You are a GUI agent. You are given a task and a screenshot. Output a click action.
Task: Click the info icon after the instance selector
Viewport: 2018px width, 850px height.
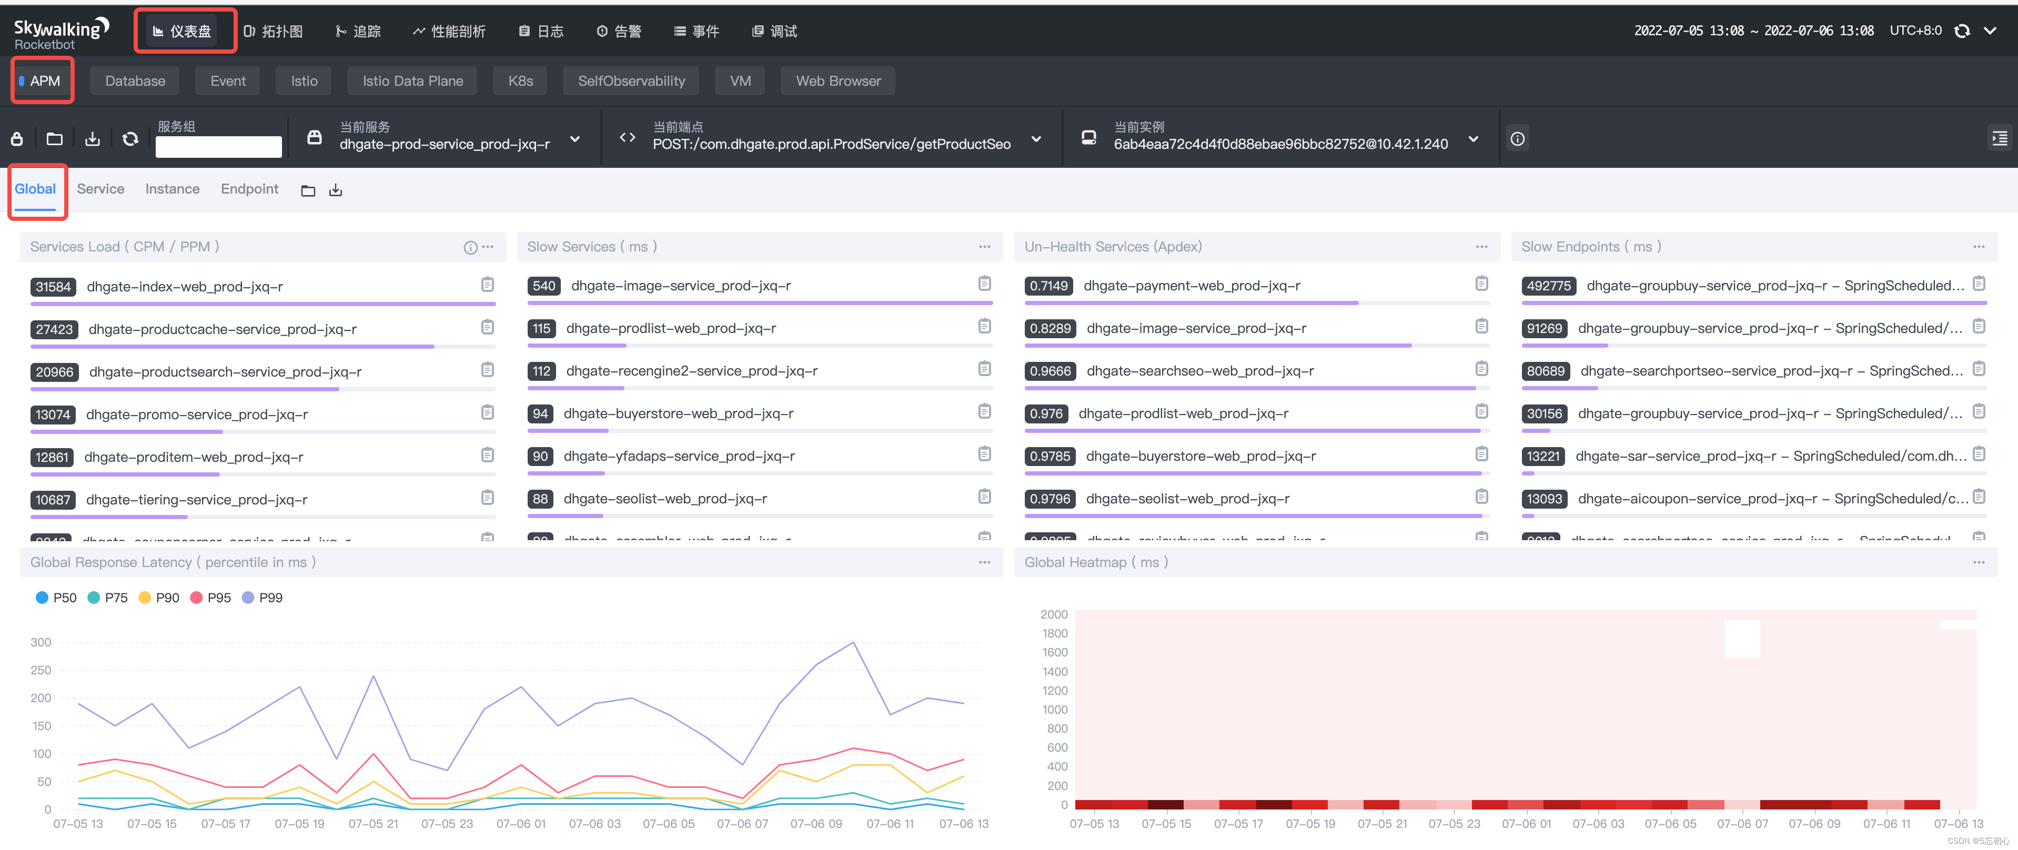tap(1517, 139)
